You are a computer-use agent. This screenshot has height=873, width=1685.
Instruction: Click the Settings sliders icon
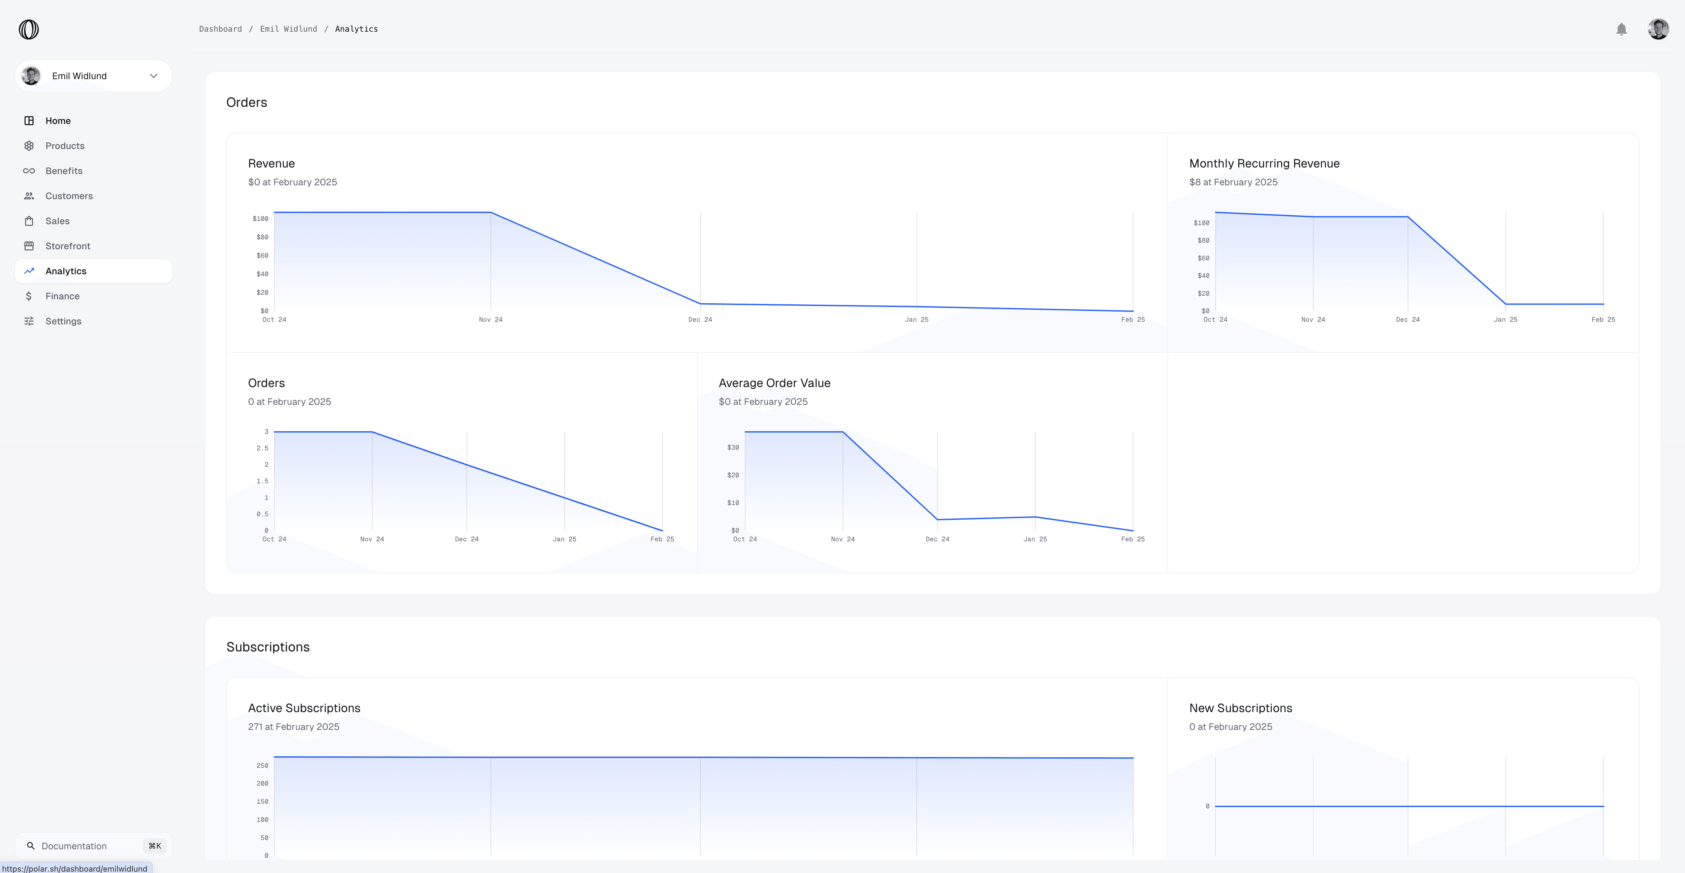[29, 321]
